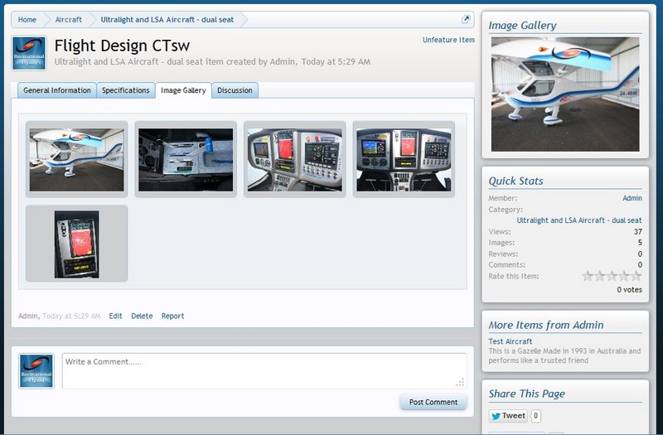This screenshot has height=435, width=663.
Task: Open the aircraft exterior thumbnail in gallery
Action: pyautogui.click(x=76, y=159)
